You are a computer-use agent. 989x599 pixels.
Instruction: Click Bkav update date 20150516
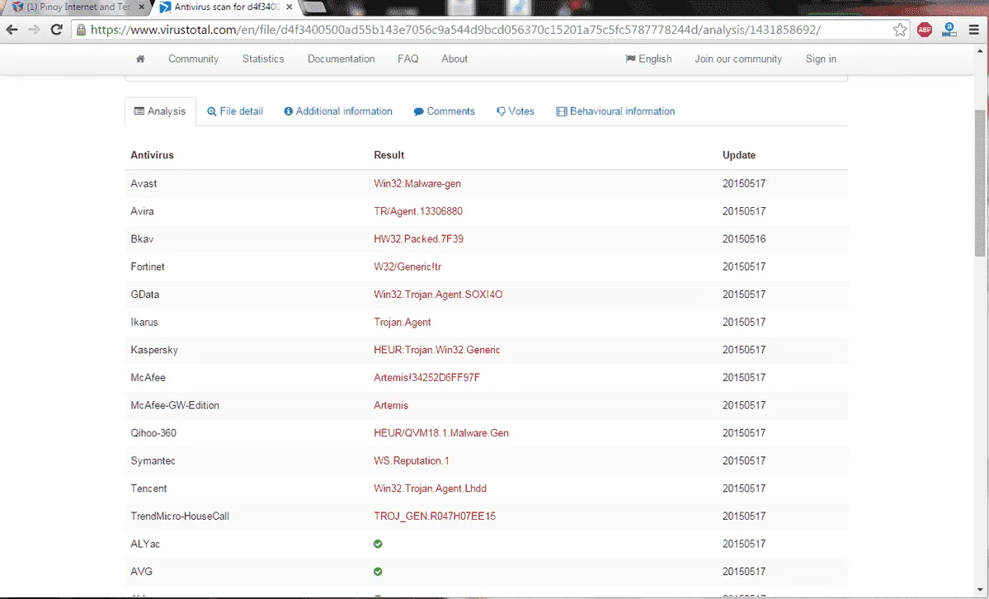click(x=744, y=239)
